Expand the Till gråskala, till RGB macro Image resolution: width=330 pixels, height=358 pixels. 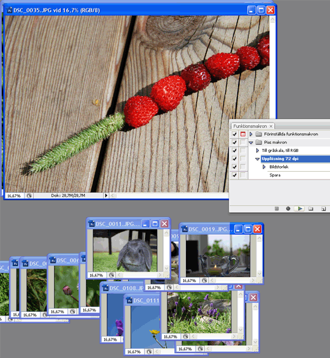(258, 150)
